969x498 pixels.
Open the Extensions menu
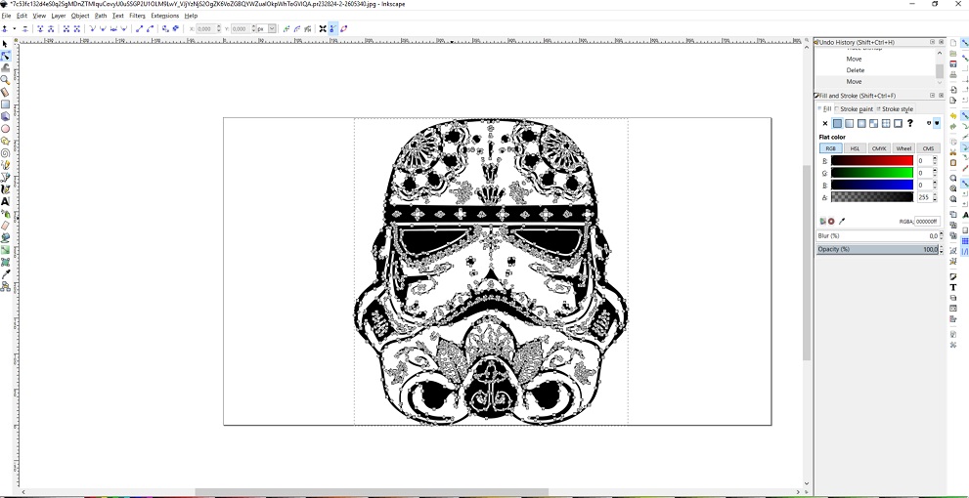click(165, 16)
